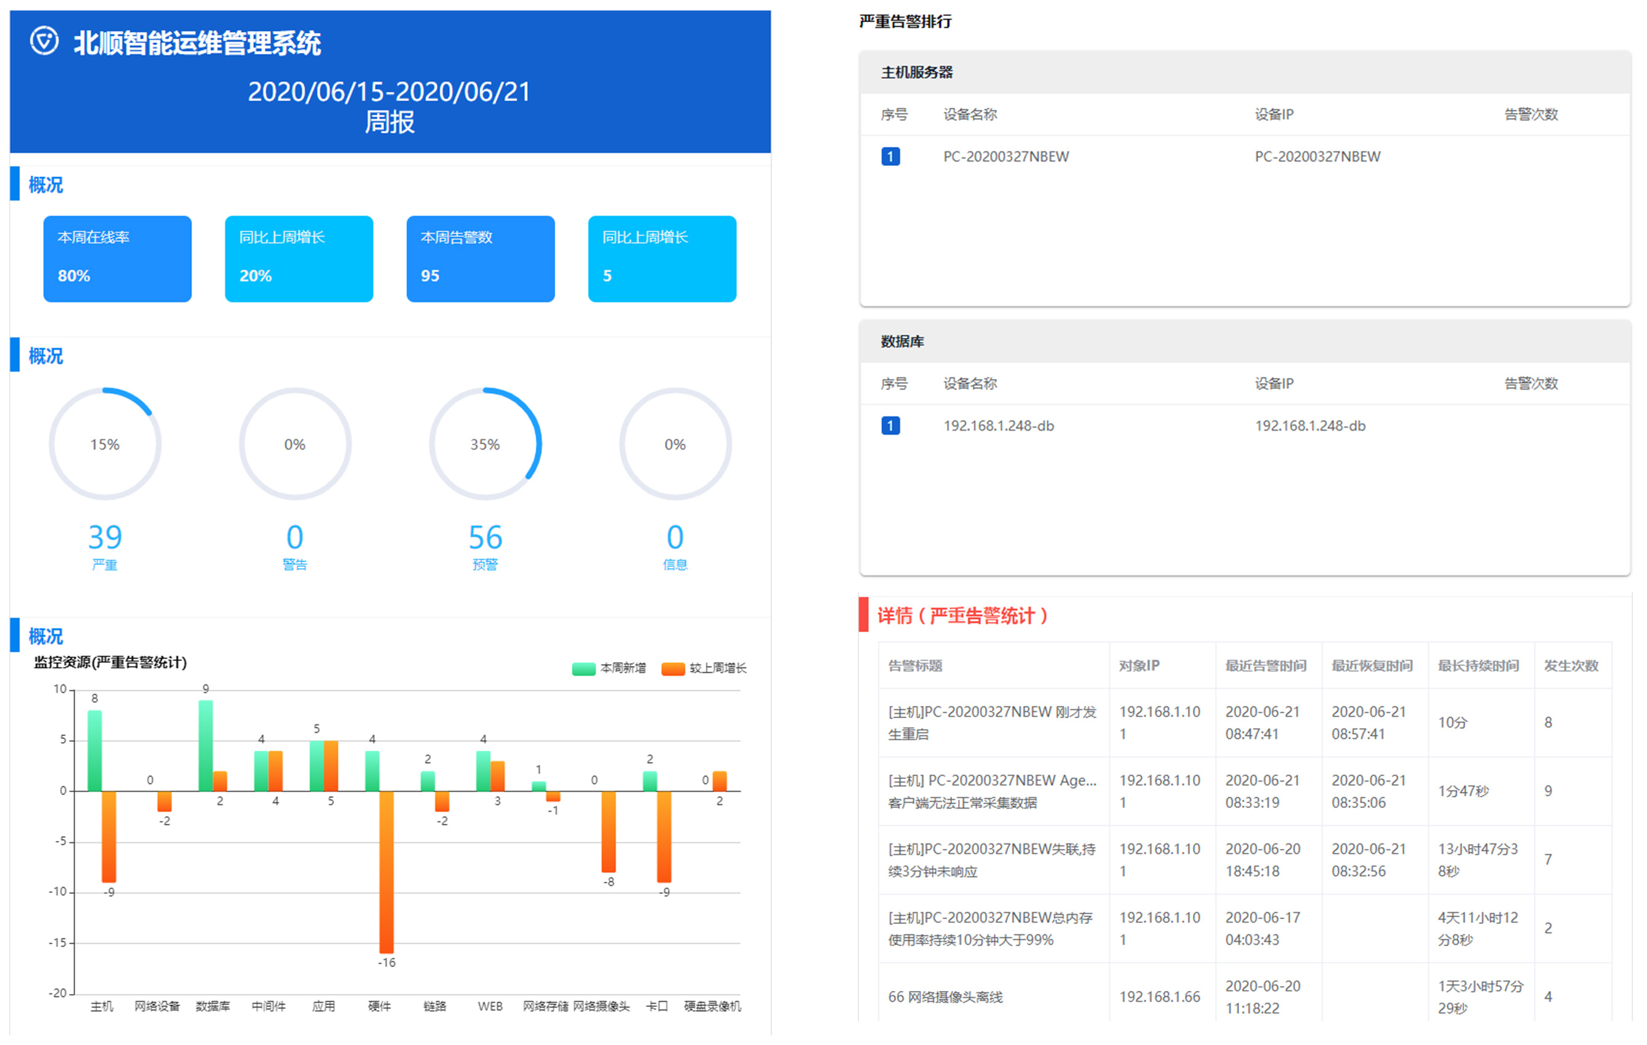Viewport: 1647px width, 1045px height.
Task: Click rank badge 1 in 主机服务器 table
Action: pyautogui.click(x=890, y=157)
